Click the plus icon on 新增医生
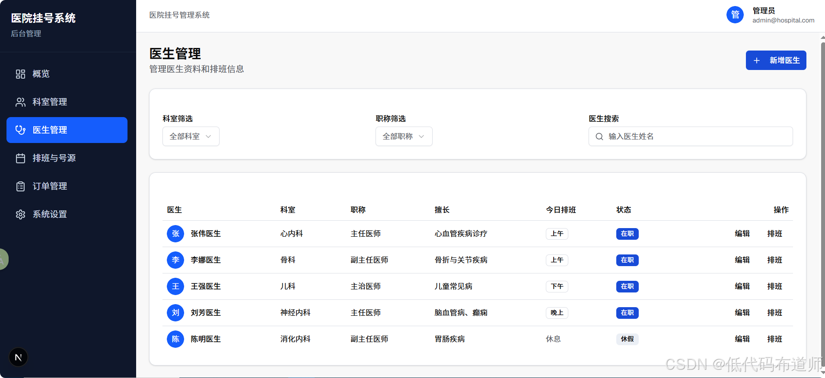This screenshot has height=378, width=825. [x=757, y=60]
